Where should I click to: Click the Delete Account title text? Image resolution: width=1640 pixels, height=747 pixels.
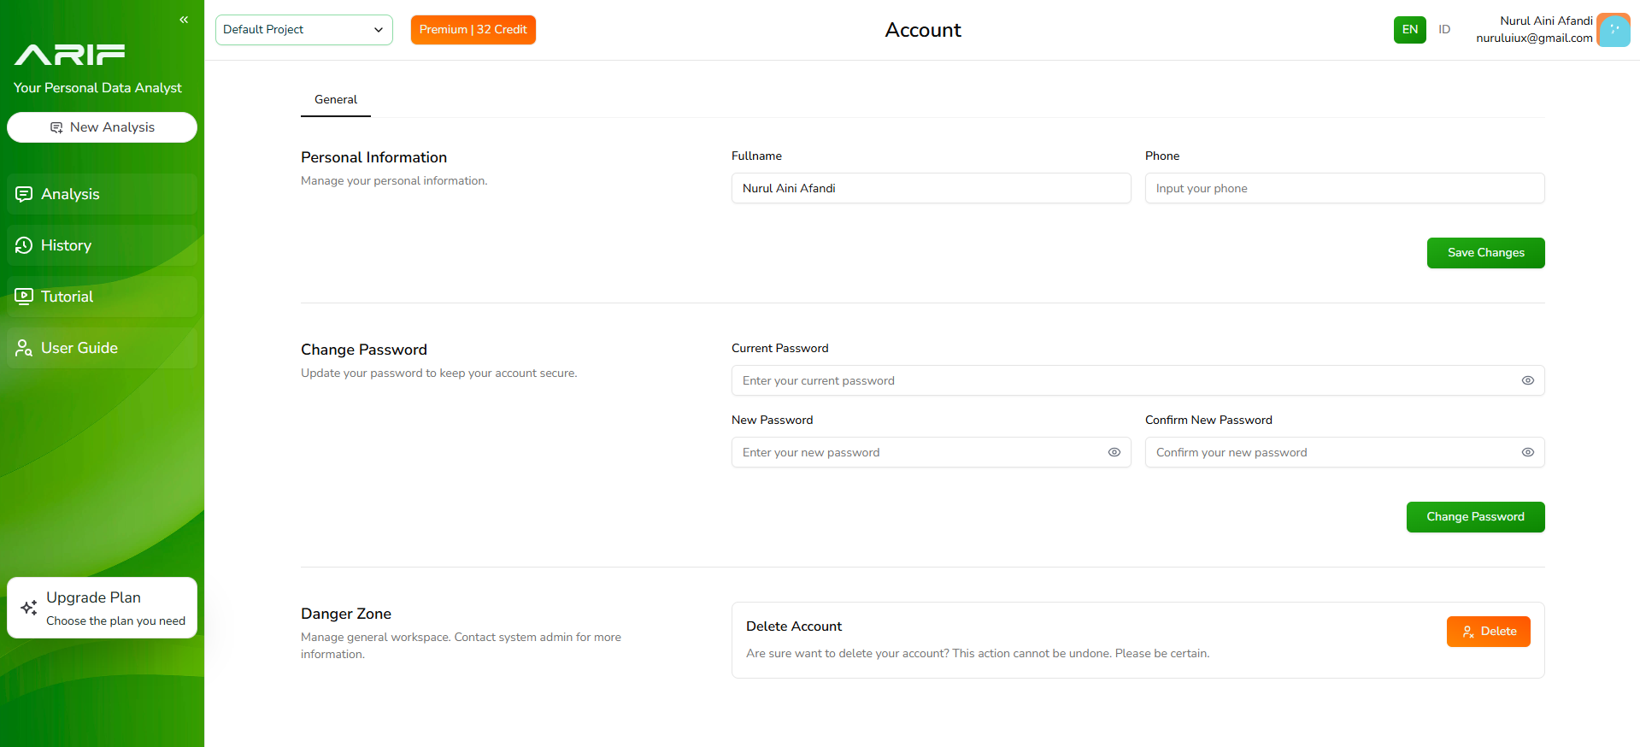tap(794, 626)
